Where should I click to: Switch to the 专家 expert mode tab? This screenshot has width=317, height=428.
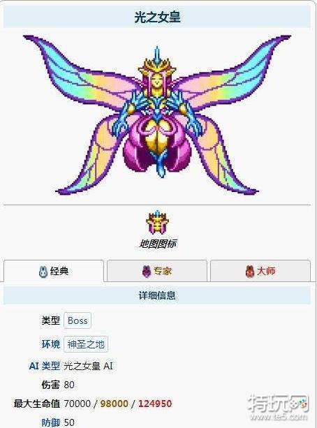click(157, 271)
